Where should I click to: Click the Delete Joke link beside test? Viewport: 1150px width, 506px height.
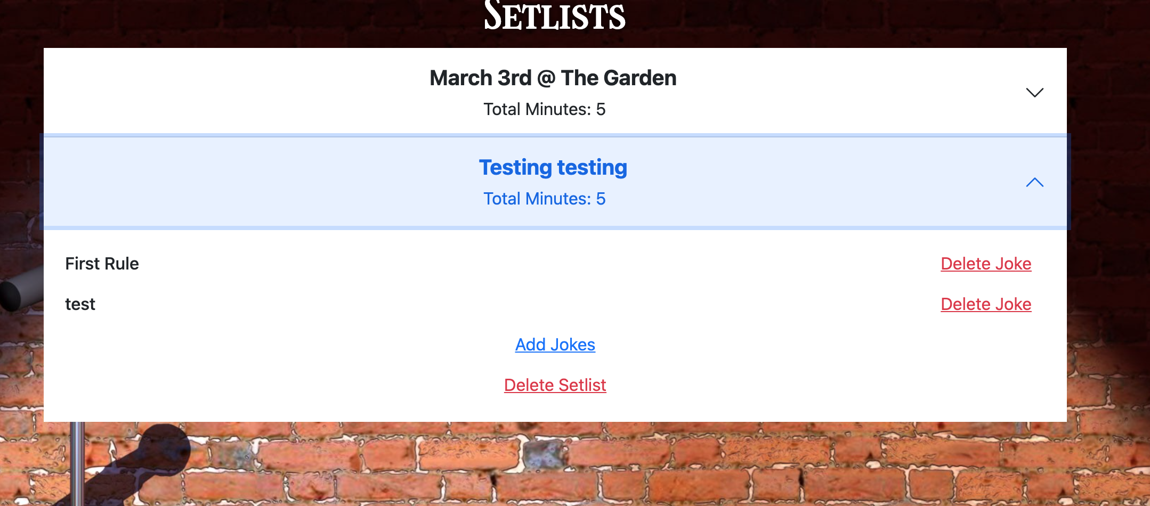986,304
